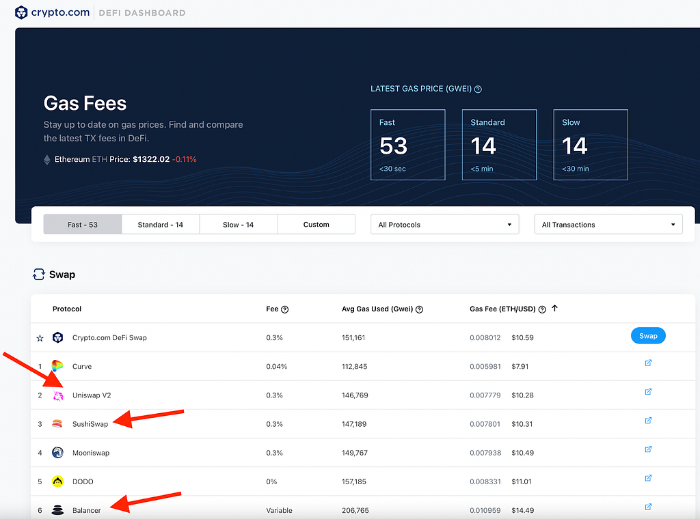The height and width of the screenshot is (519, 700).
Task: Click the DODO yellow logo icon
Action: [57, 481]
